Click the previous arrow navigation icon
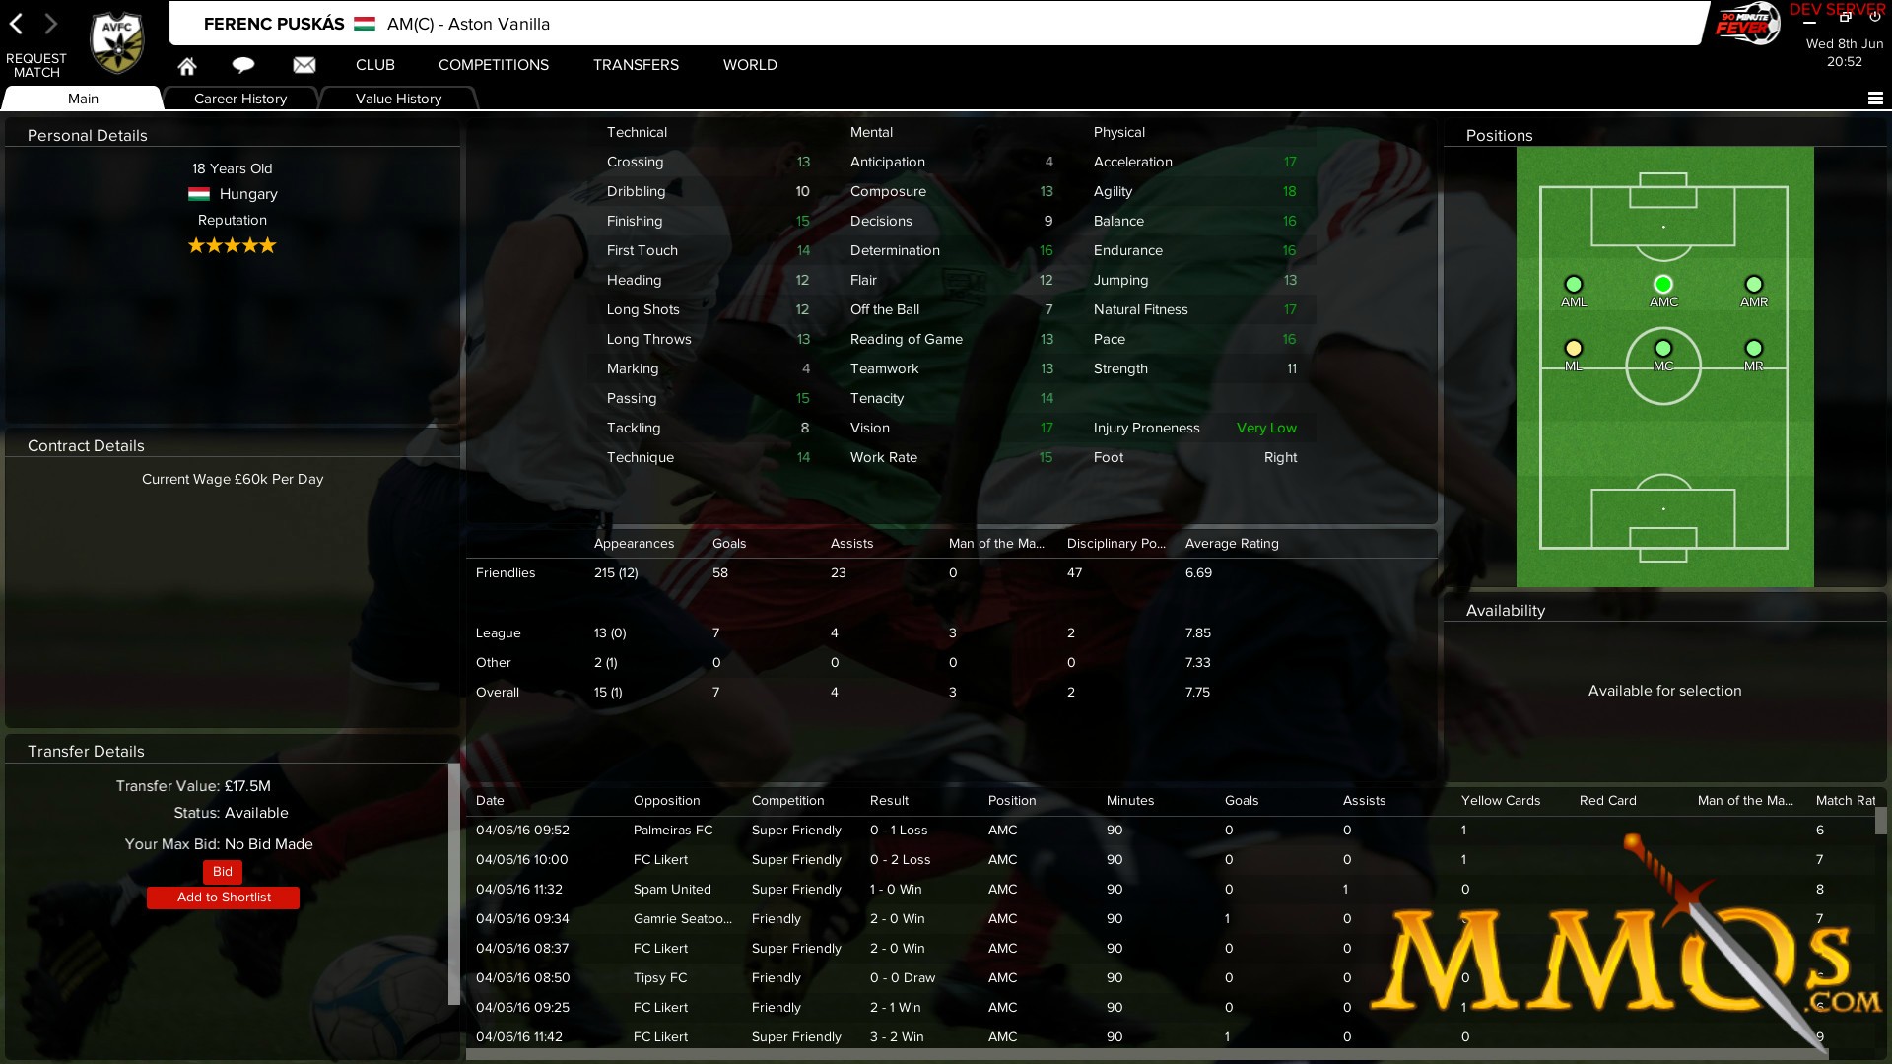This screenshot has width=1892, height=1064. [18, 22]
